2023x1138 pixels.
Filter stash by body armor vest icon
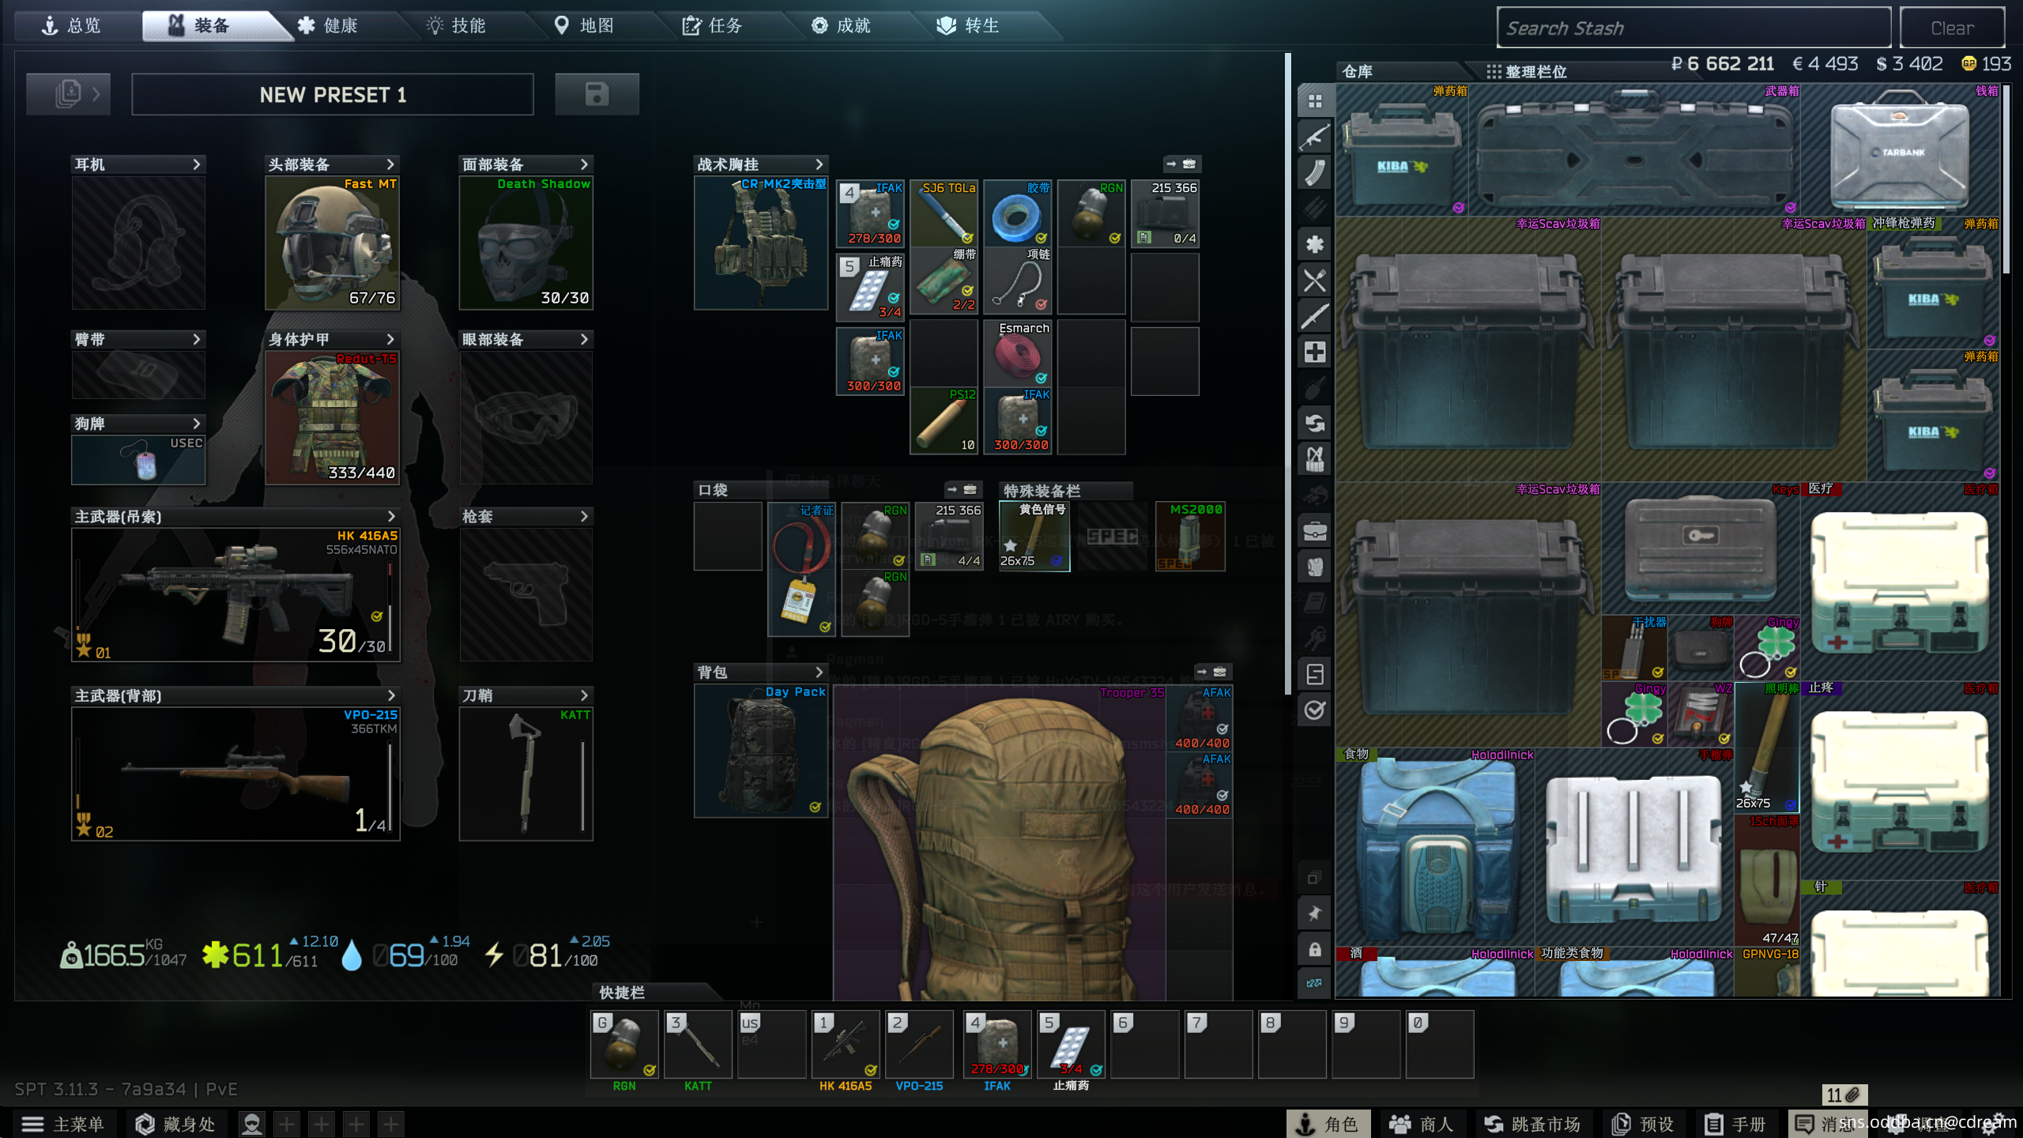(1315, 567)
